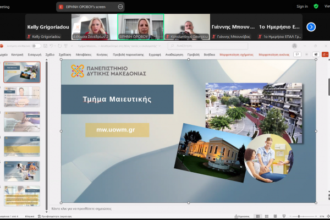Click the record button in ribbon

[x=307, y=54]
